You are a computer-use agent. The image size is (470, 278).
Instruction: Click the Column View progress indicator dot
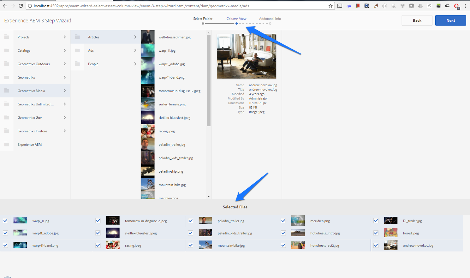coord(236,23)
